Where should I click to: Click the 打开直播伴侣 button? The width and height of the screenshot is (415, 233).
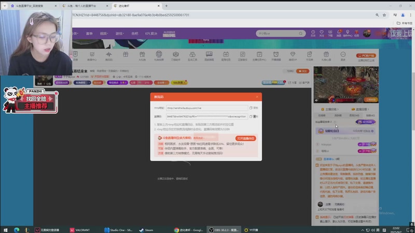pos(245,138)
